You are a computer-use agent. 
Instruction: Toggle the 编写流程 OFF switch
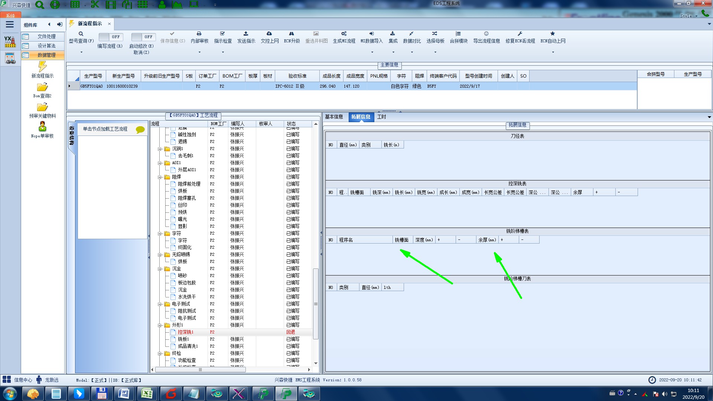tap(110, 37)
